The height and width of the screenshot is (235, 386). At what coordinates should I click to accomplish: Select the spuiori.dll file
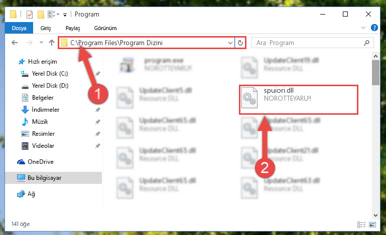[298, 100]
